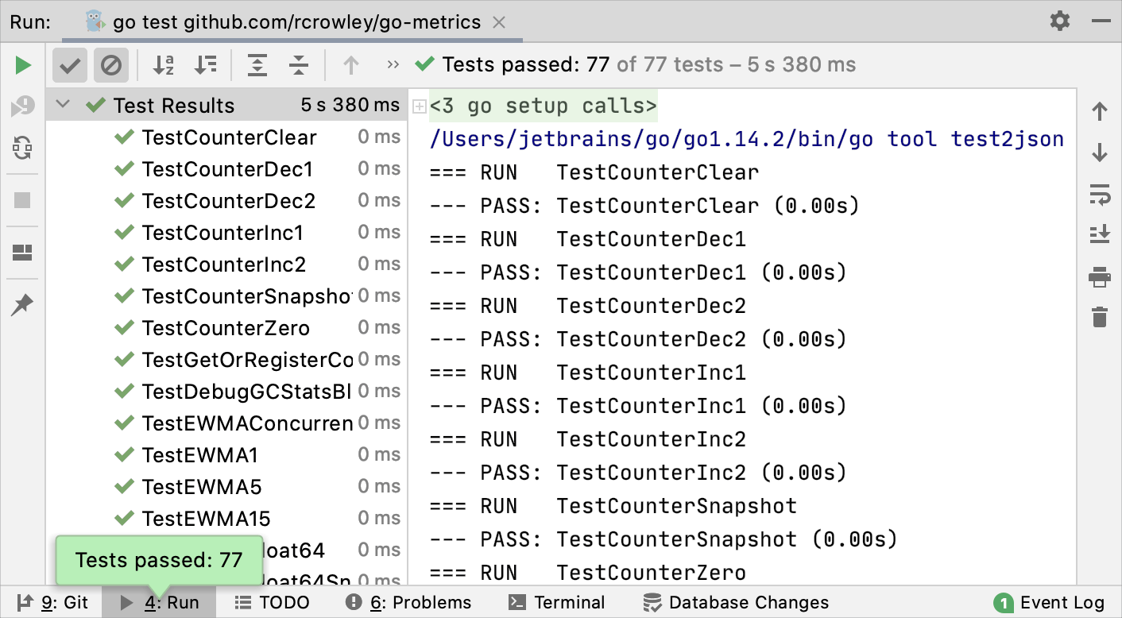
Task: Open the Soft-Wrap icon in console toolbar
Action: pos(1100,195)
